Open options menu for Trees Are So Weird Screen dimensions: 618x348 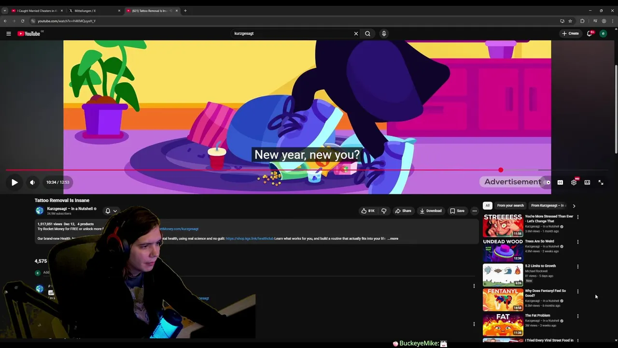tap(578, 242)
